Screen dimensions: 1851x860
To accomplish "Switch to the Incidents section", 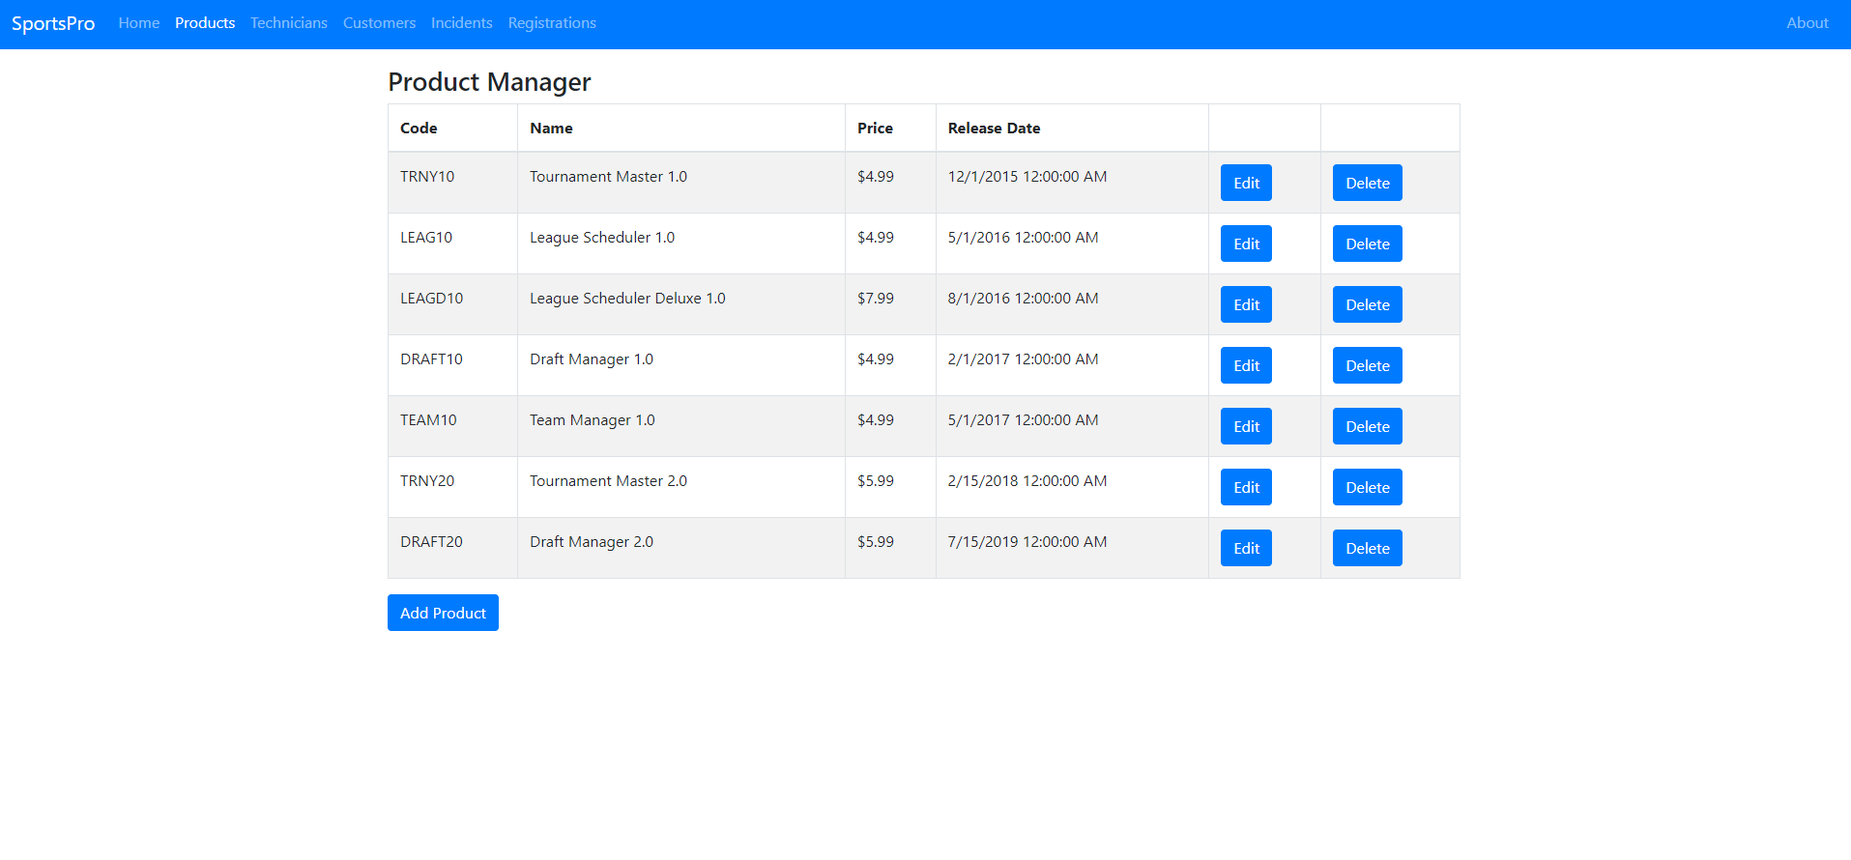I will point(461,23).
